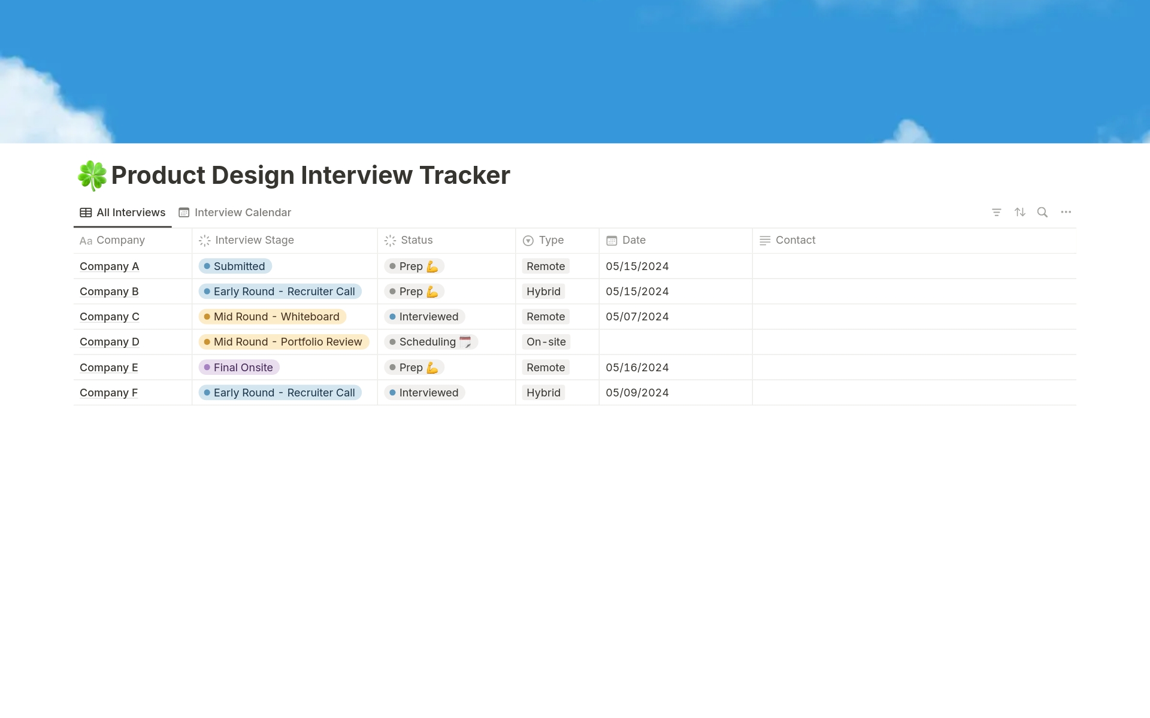
Task: Click the calendar icon in the Date column header
Action: (x=612, y=240)
